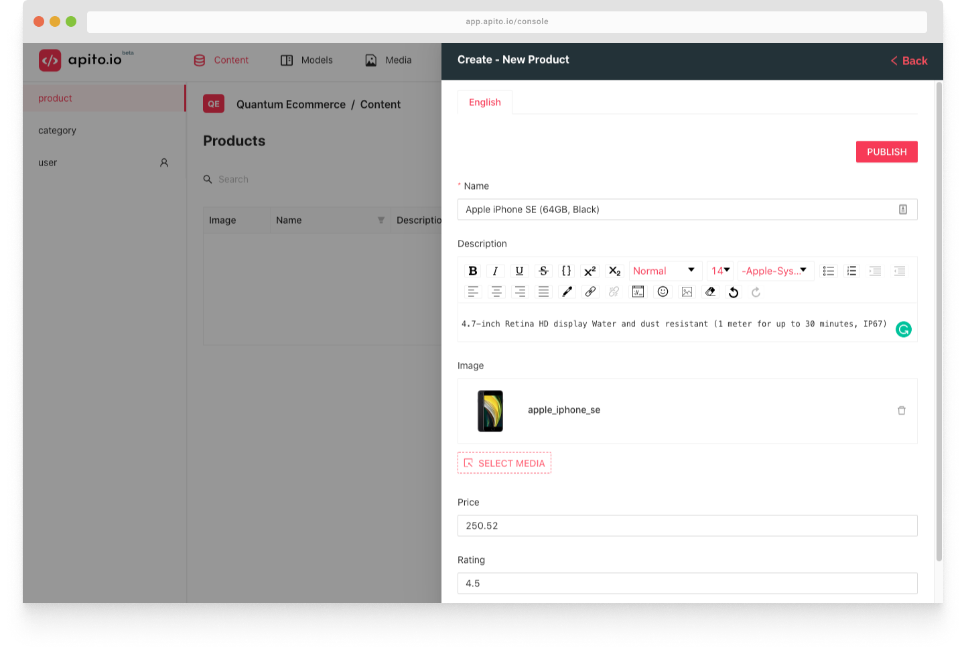This screenshot has height=654, width=966.
Task: Click the Price field with 250.52
Action: click(687, 526)
